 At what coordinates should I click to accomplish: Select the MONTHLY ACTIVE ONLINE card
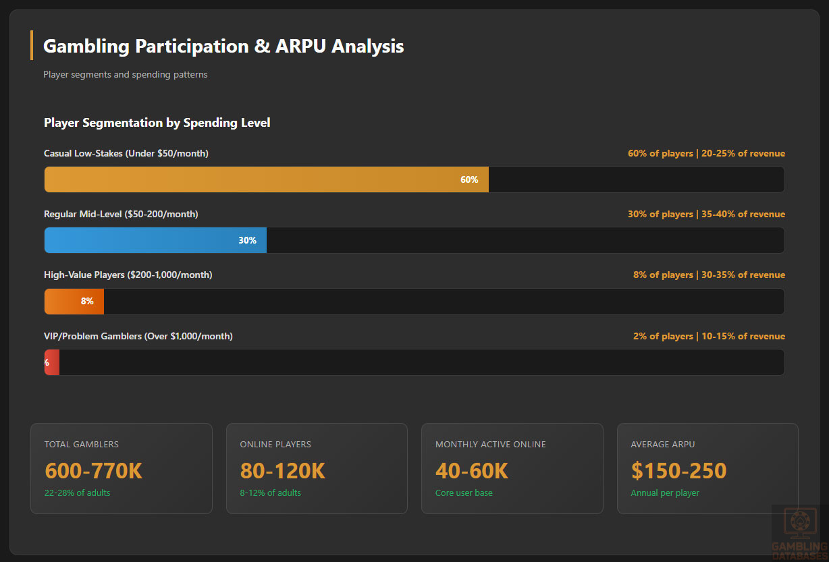[512, 468]
